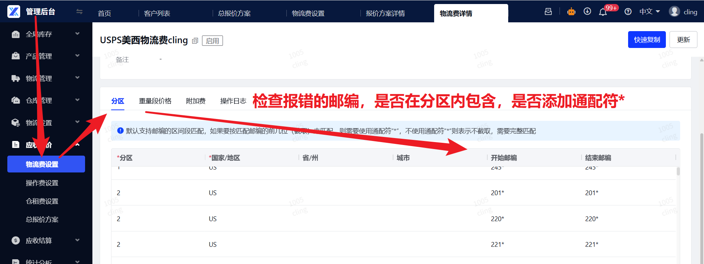This screenshot has height=264, width=704.
Task: Open the help question mark icon
Action: (628, 12)
